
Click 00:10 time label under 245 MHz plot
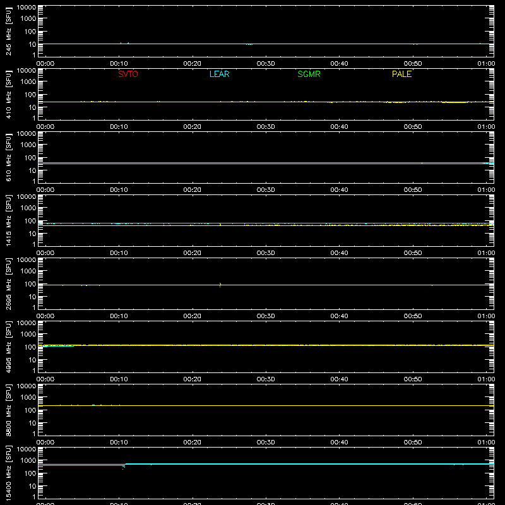coord(119,64)
